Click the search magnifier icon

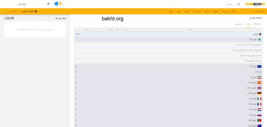click(x=238, y=4)
